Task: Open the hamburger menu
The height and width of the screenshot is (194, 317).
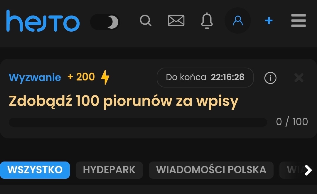Action: coord(299,20)
